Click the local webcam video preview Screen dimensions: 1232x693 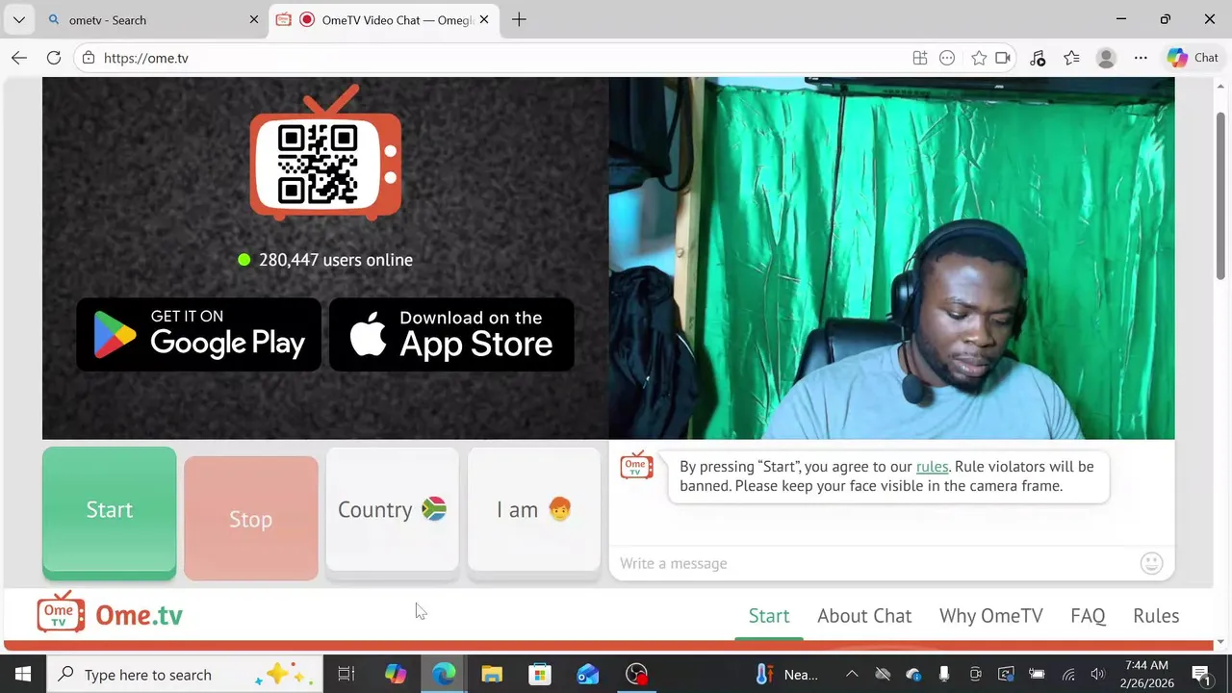(891, 258)
